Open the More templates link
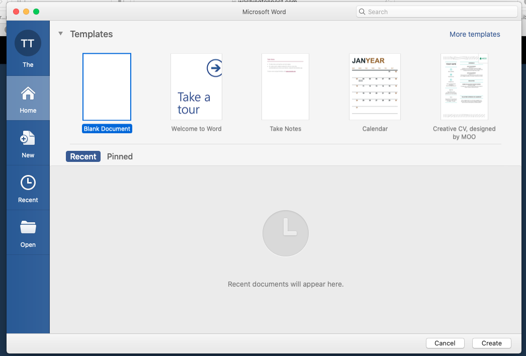 tap(475, 34)
